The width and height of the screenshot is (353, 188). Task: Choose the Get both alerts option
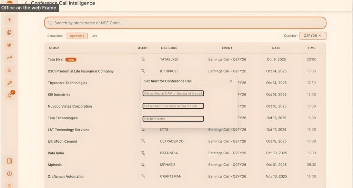click(173, 119)
